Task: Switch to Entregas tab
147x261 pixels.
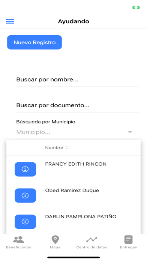Action: tap(128, 242)
